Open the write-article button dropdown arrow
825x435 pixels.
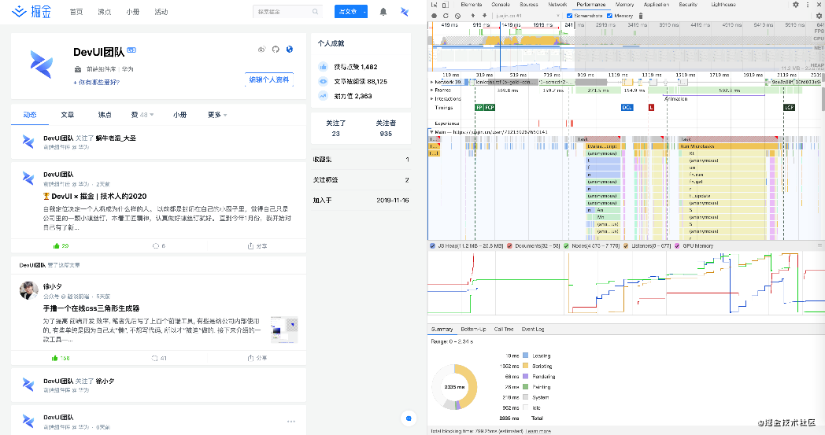[x=364, y=12]
